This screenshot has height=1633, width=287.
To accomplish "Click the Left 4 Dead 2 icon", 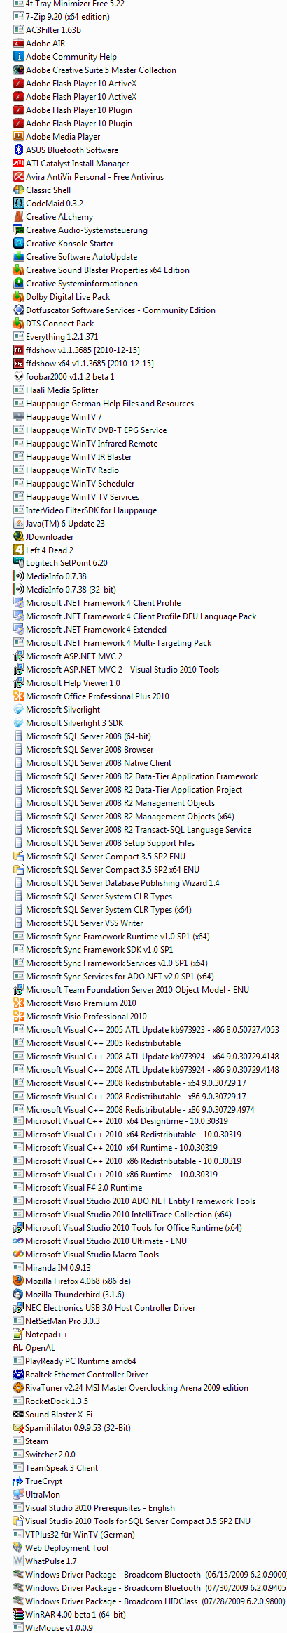I will click(19, 550).
